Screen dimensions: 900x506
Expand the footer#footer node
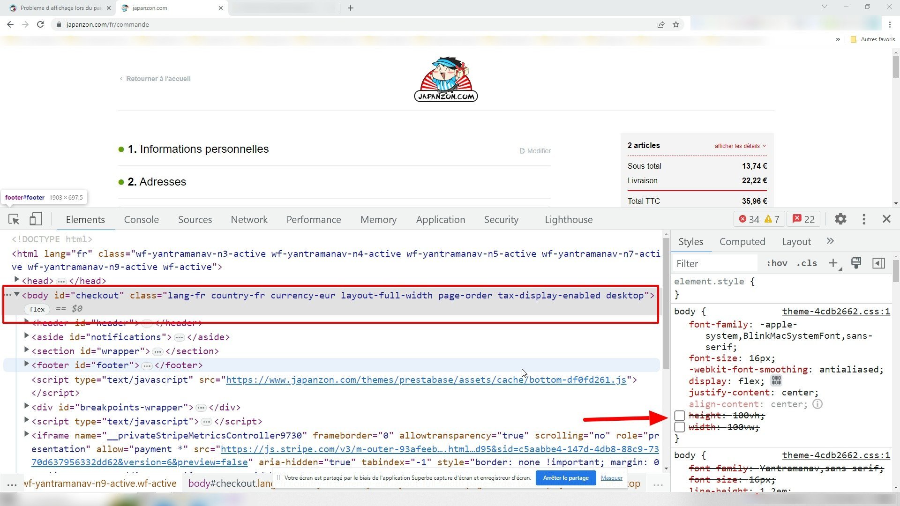(27, 364)
